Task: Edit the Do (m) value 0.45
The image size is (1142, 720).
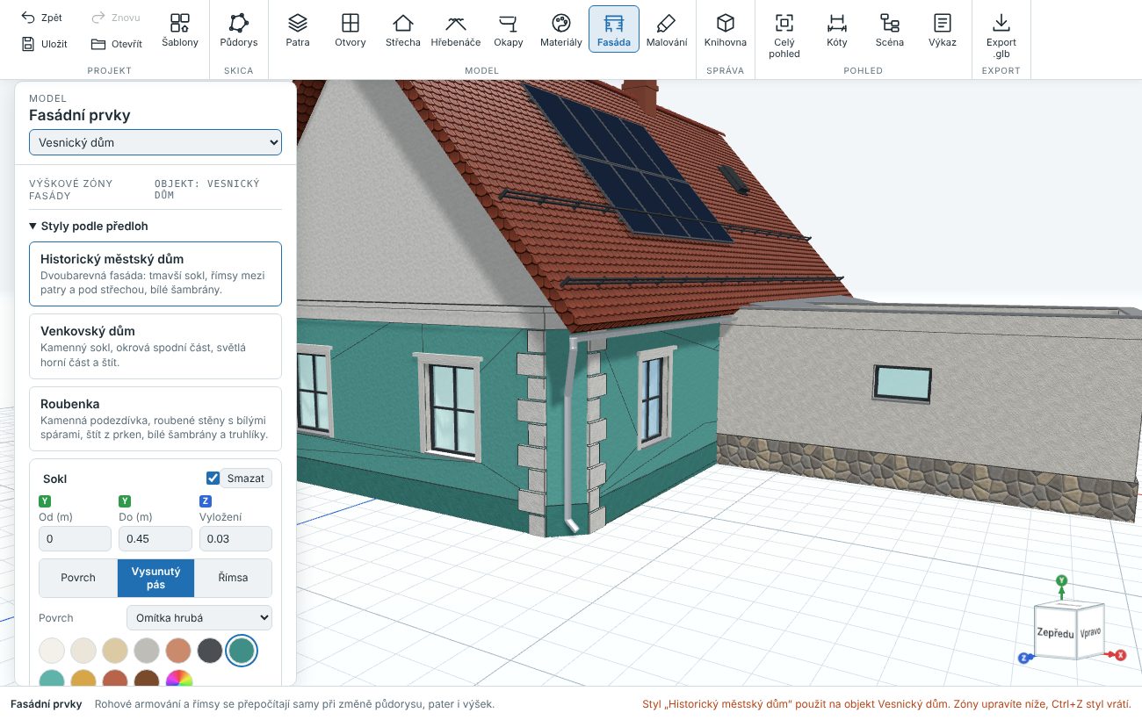Action: [x=155, y=538]
